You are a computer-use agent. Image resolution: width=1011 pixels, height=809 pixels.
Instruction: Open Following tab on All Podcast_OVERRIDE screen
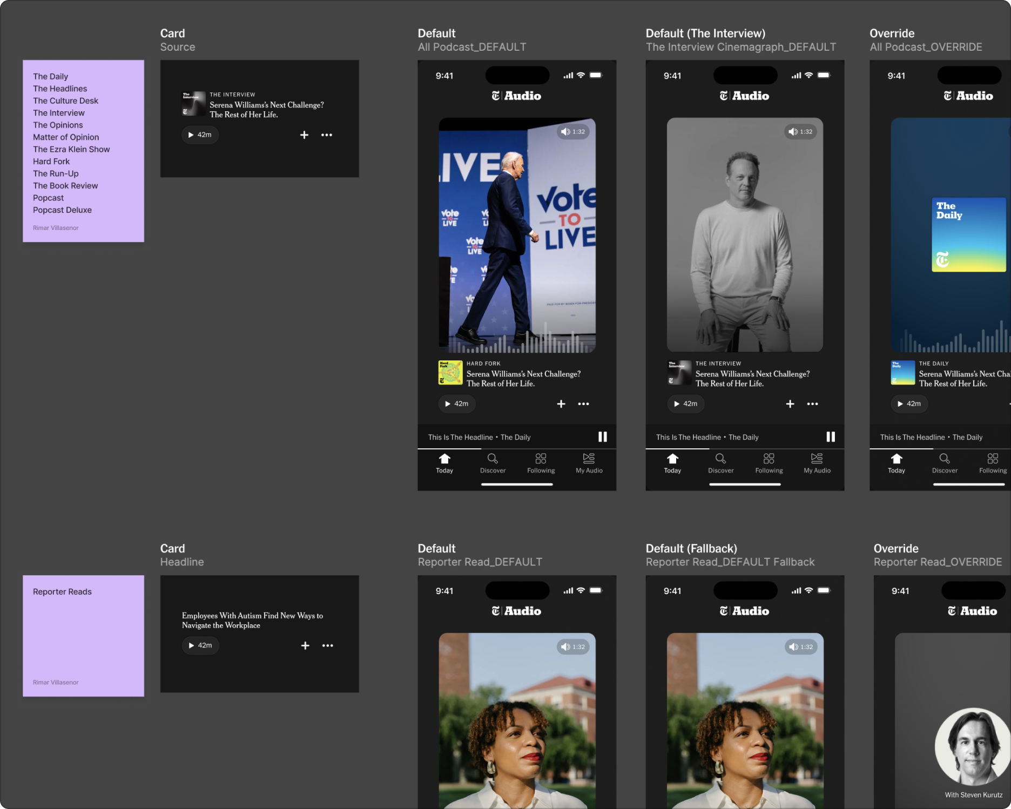tap(993, 463)
